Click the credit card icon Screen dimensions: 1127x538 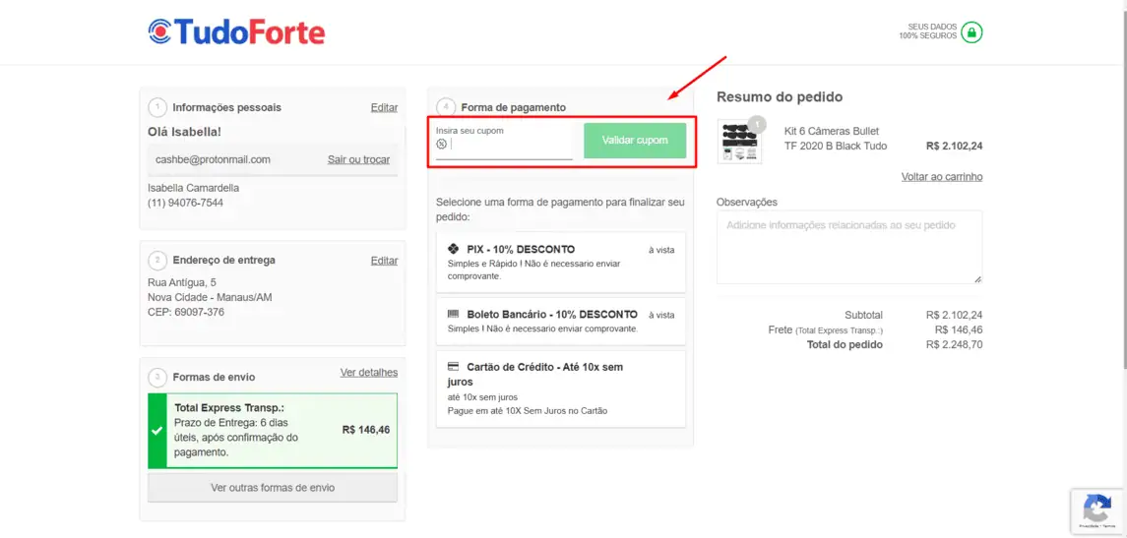(x=453, y=367)
